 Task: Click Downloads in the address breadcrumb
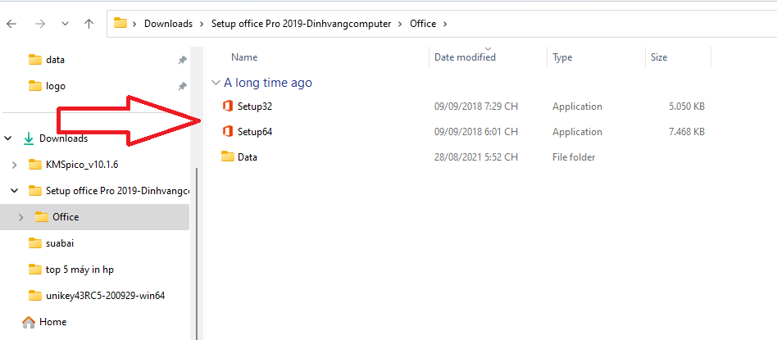coord(168,24)
